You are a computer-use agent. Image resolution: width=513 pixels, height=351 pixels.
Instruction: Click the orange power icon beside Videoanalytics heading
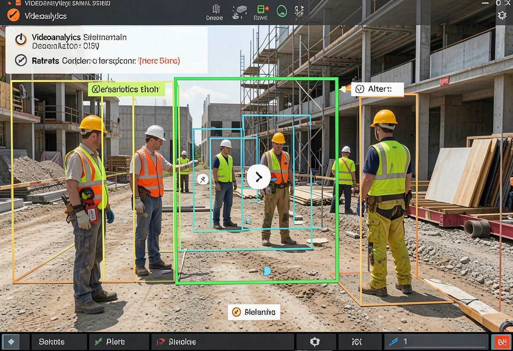coord(21,39)
